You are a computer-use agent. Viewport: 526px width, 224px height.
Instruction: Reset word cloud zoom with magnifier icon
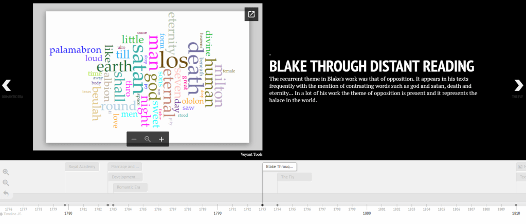point(148,139)
